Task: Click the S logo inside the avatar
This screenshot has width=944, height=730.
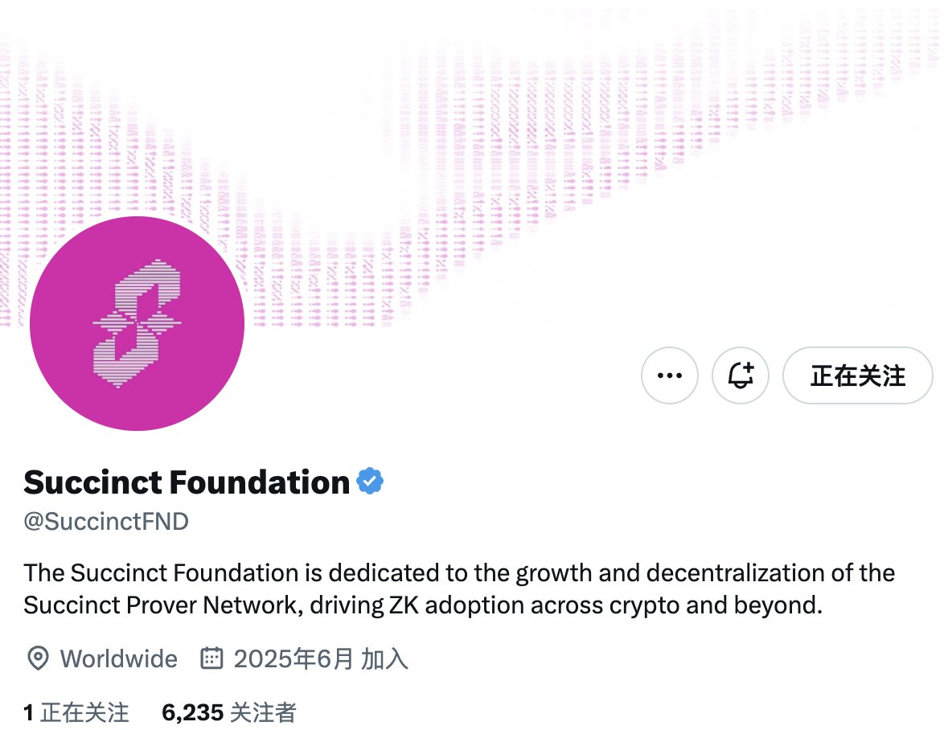Action: (x=137, y=323)
